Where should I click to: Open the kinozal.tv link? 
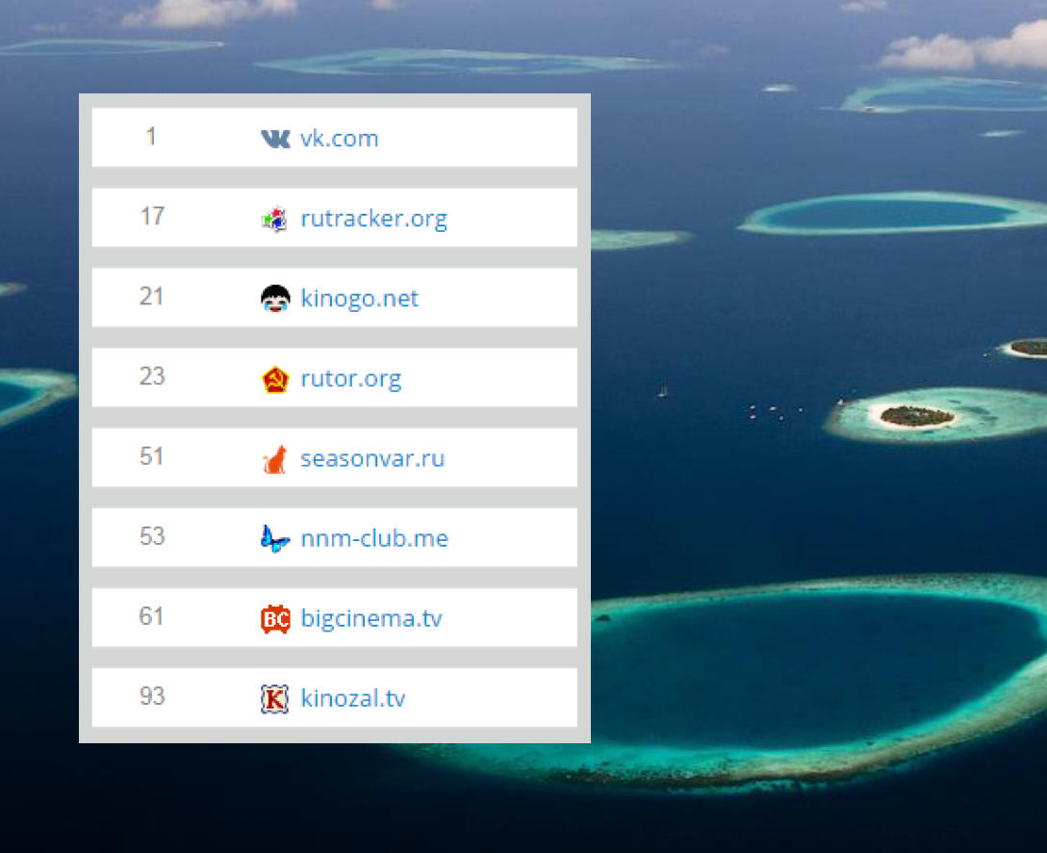click(352, 698)
